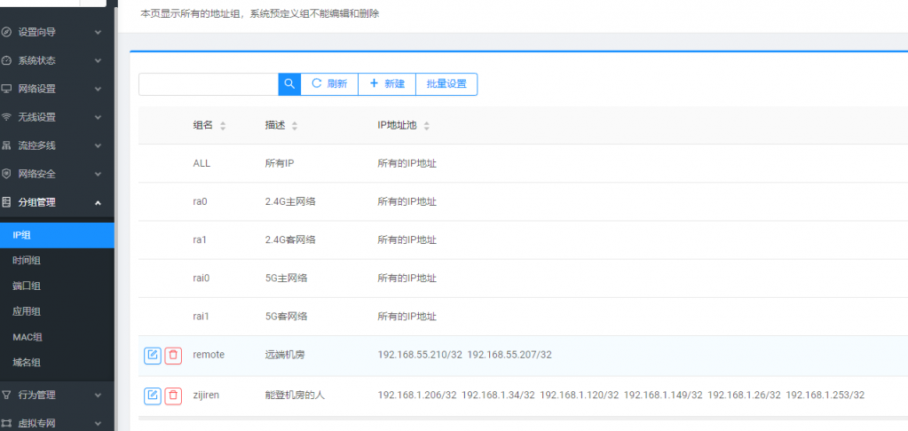The height and width of the screenshot is (431, 908).
Task: Click address 192.168.1.206/32 in zijiren row
Action: (x=417, y=396)
